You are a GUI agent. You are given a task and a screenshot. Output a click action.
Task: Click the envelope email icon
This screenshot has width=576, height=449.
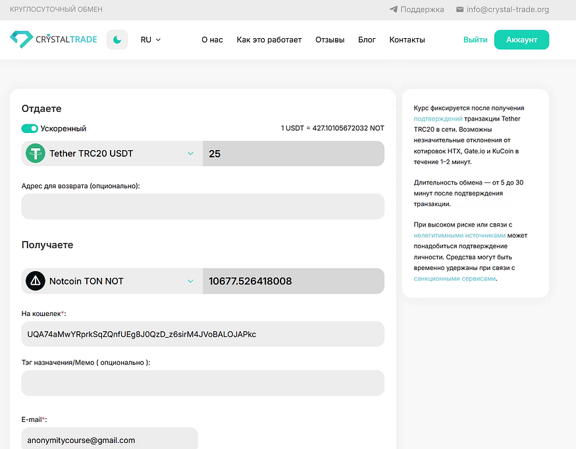(459, 9)
